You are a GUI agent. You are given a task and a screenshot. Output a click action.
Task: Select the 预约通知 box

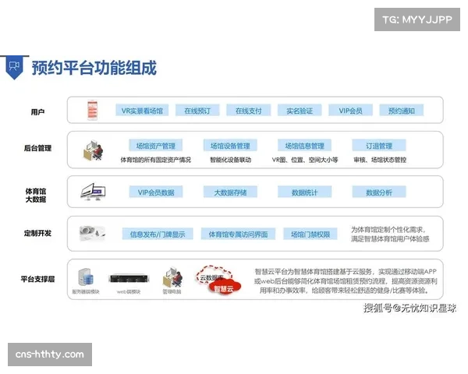[x=402, y=111]
